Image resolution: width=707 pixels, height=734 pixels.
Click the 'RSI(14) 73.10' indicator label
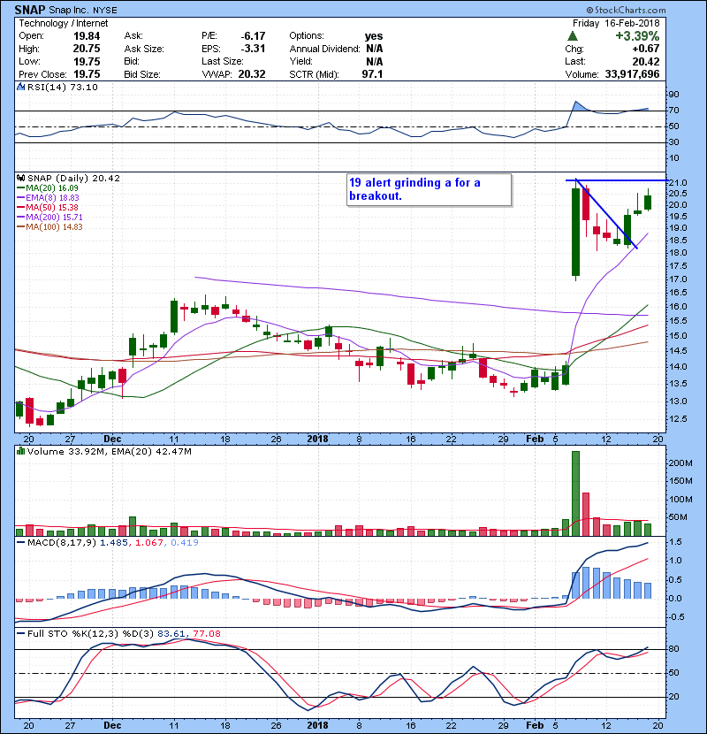63,87
